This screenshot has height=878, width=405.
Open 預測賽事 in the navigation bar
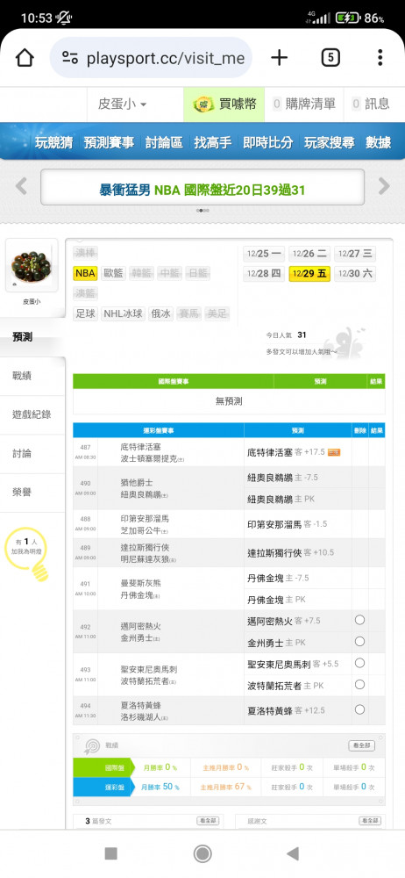109,142
